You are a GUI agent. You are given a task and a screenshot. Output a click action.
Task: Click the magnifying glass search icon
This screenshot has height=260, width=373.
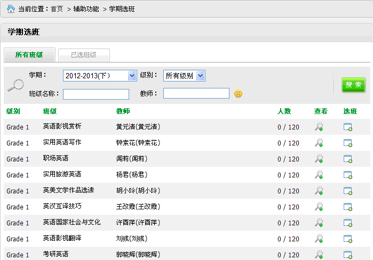(x=15, y=85)
